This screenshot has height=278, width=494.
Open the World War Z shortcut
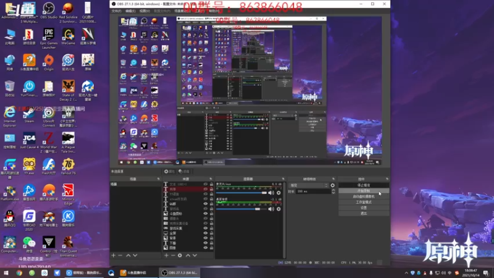click(x=49, y=143)
